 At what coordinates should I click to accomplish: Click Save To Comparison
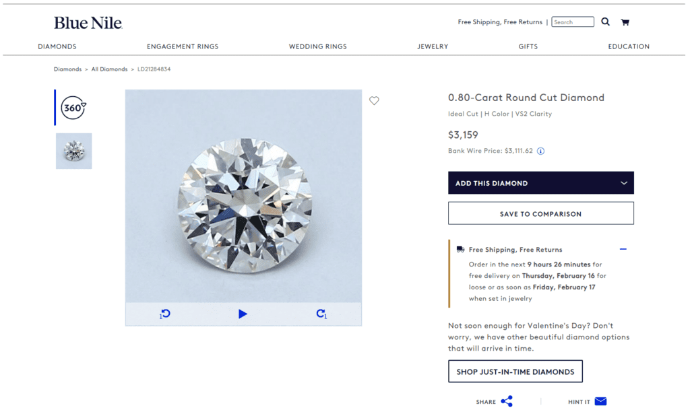coord(540,213)
